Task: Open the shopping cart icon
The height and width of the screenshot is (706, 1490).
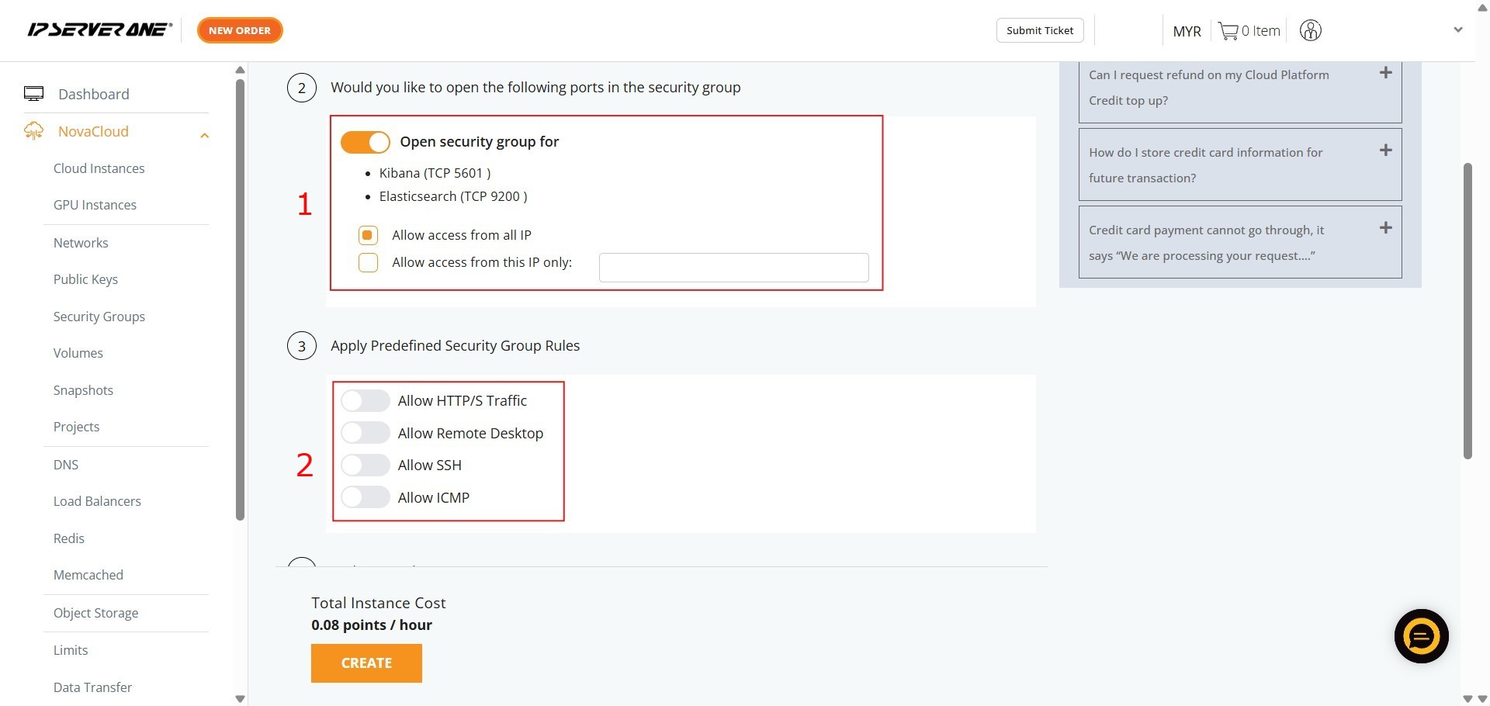Action: pyautogui.click(x=1228, y=31)
